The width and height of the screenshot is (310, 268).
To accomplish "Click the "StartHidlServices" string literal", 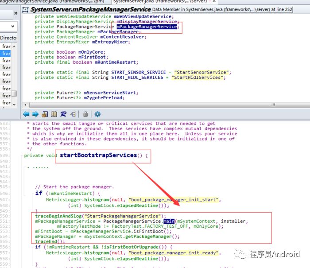I will (x=198, y=78).
